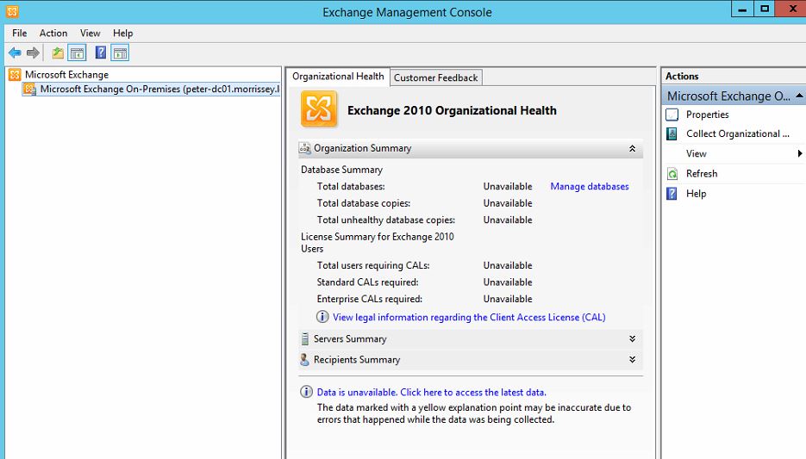
Task: Click Unavailable value for Enterprise CALs required
Action: pyautogui.click(x=508, y=299)
